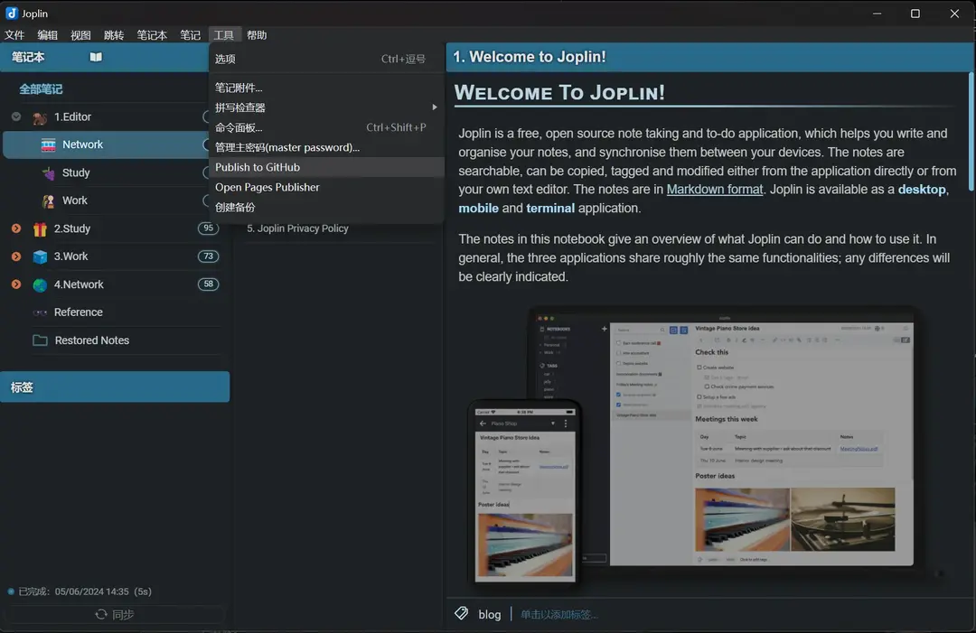Click the notebook book icon in sidebar header
The height and width of the screenshot is (633, 976).
coord(95,56)
